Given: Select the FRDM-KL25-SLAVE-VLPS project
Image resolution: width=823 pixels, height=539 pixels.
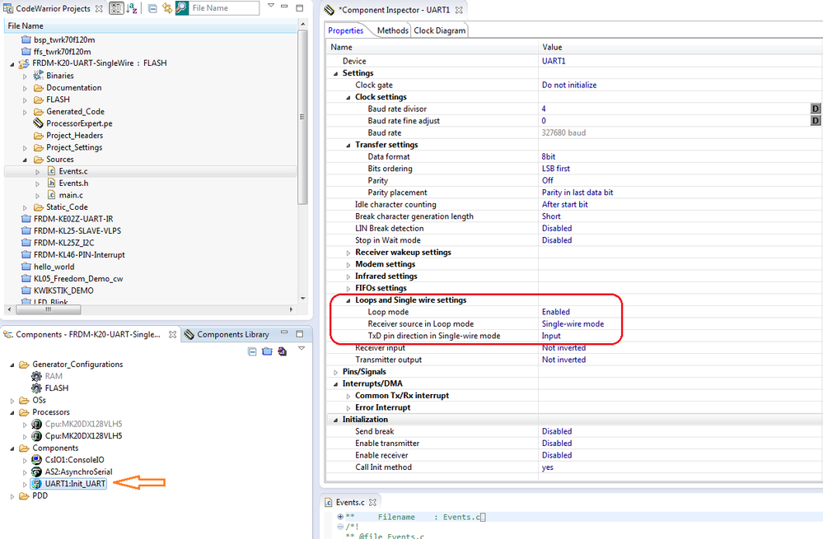Looking at the screenshot, I should 77,230.
